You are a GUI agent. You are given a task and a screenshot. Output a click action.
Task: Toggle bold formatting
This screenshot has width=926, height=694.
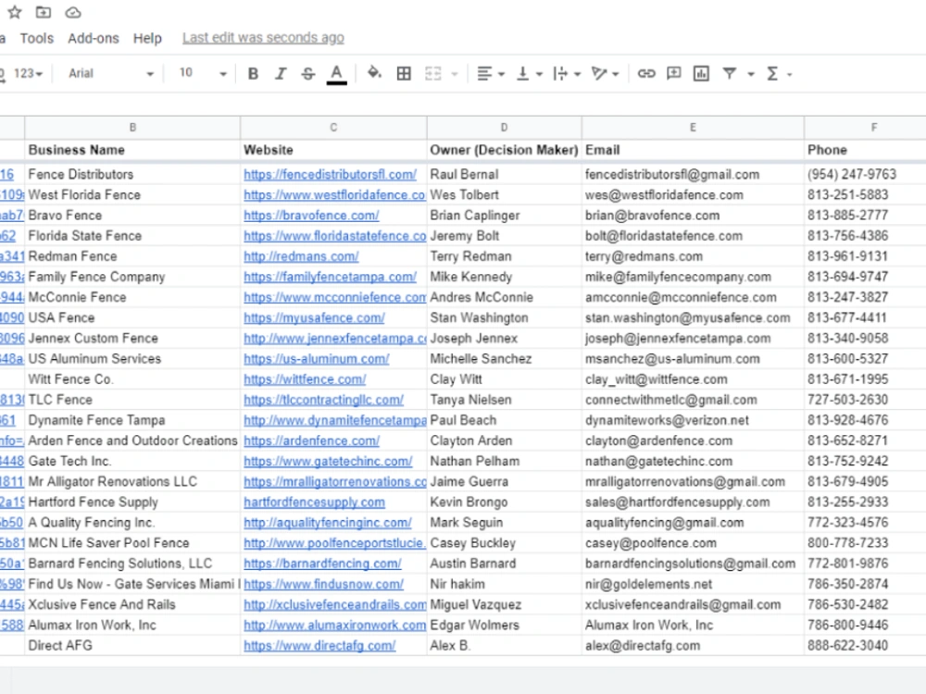[254, 74]
